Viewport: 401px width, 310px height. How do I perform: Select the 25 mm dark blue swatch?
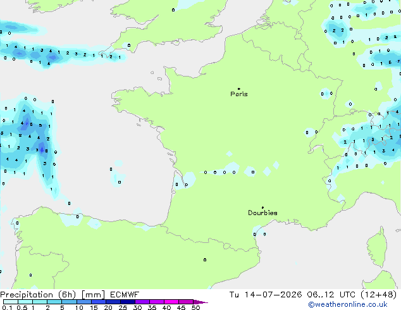click(128, 302)
